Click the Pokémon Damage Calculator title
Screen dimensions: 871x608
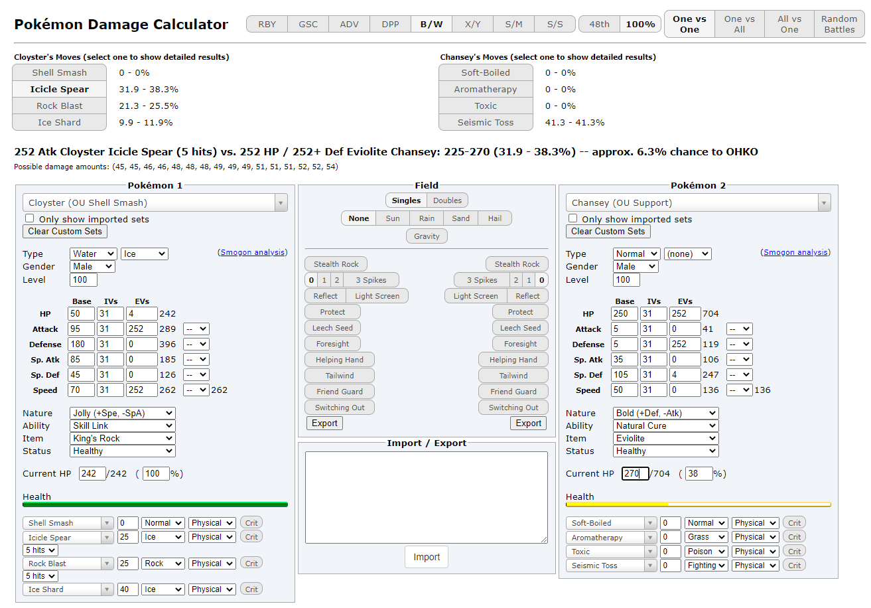coord(121,25)
